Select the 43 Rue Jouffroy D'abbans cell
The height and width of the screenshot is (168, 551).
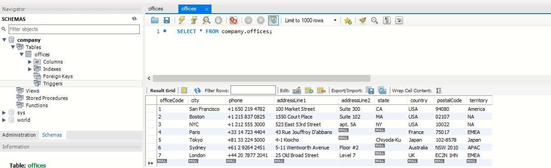[x=305, y=132]
